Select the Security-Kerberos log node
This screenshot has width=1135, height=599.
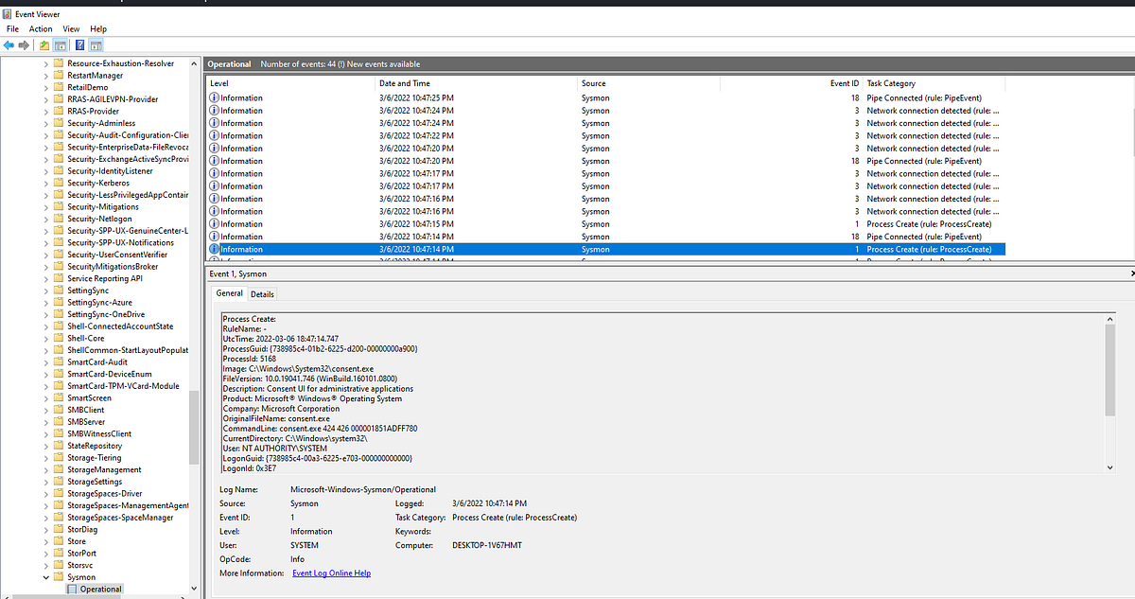pos(98,183)
